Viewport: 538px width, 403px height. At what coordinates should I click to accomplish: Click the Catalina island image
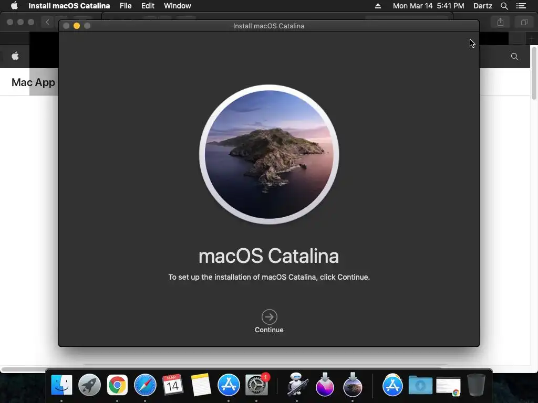tap(269, 154)
